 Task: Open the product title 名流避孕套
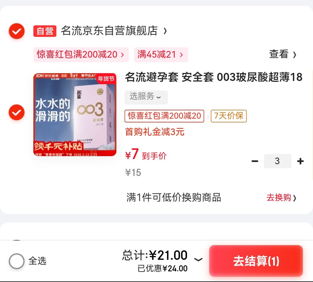click(x=214, y=77)
